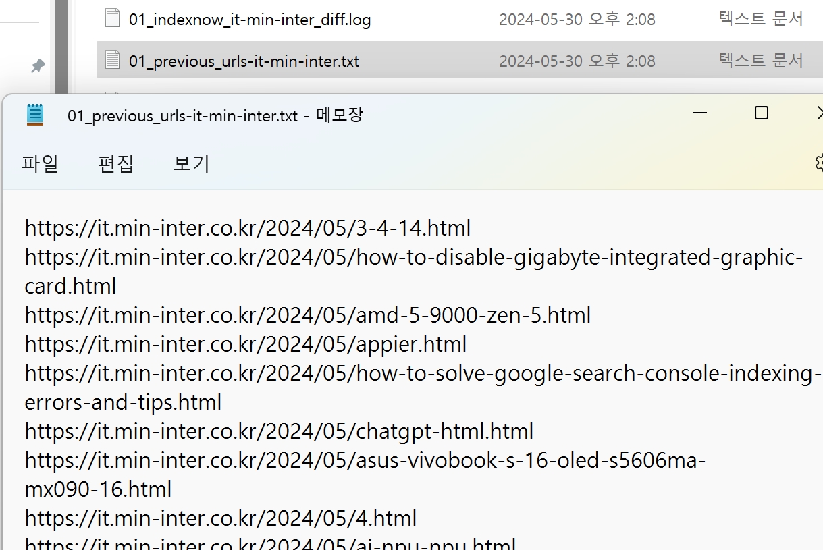Open Notepad settings gear icon

[x=818, y=163]
